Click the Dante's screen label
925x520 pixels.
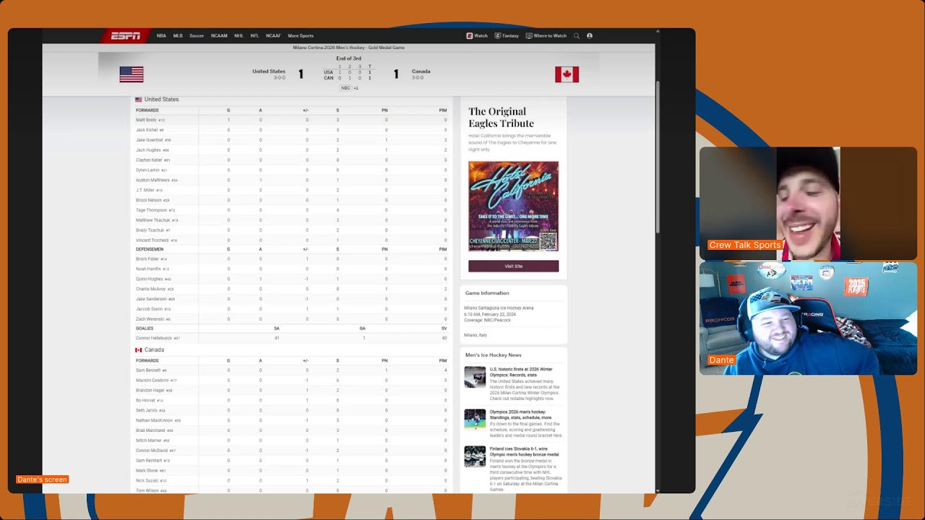(42, 480)
